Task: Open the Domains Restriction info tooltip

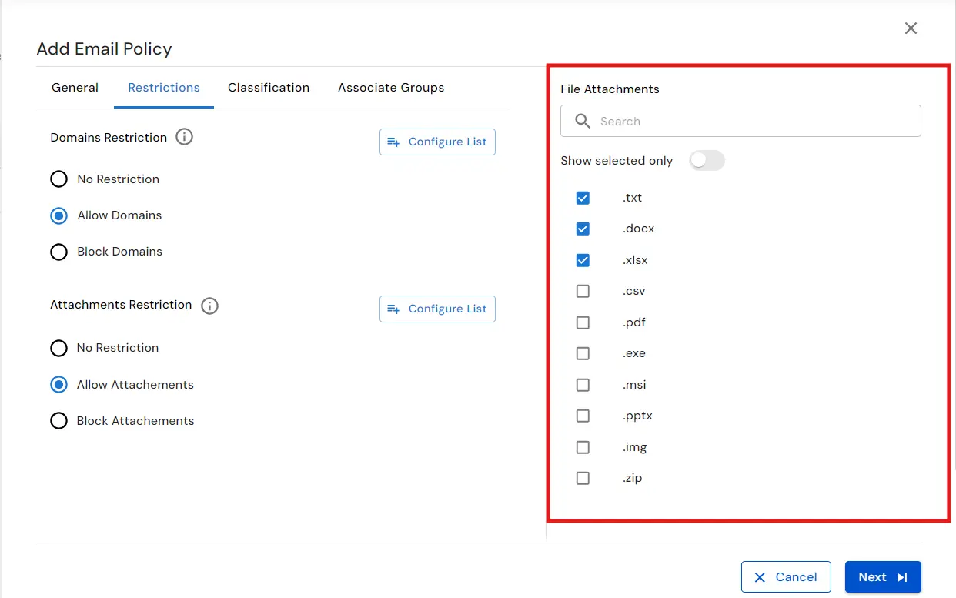Action: pos(184,137)
